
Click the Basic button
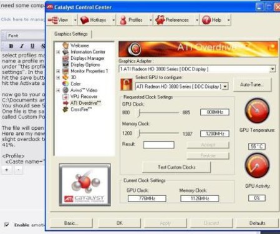(x=71, y=223)
